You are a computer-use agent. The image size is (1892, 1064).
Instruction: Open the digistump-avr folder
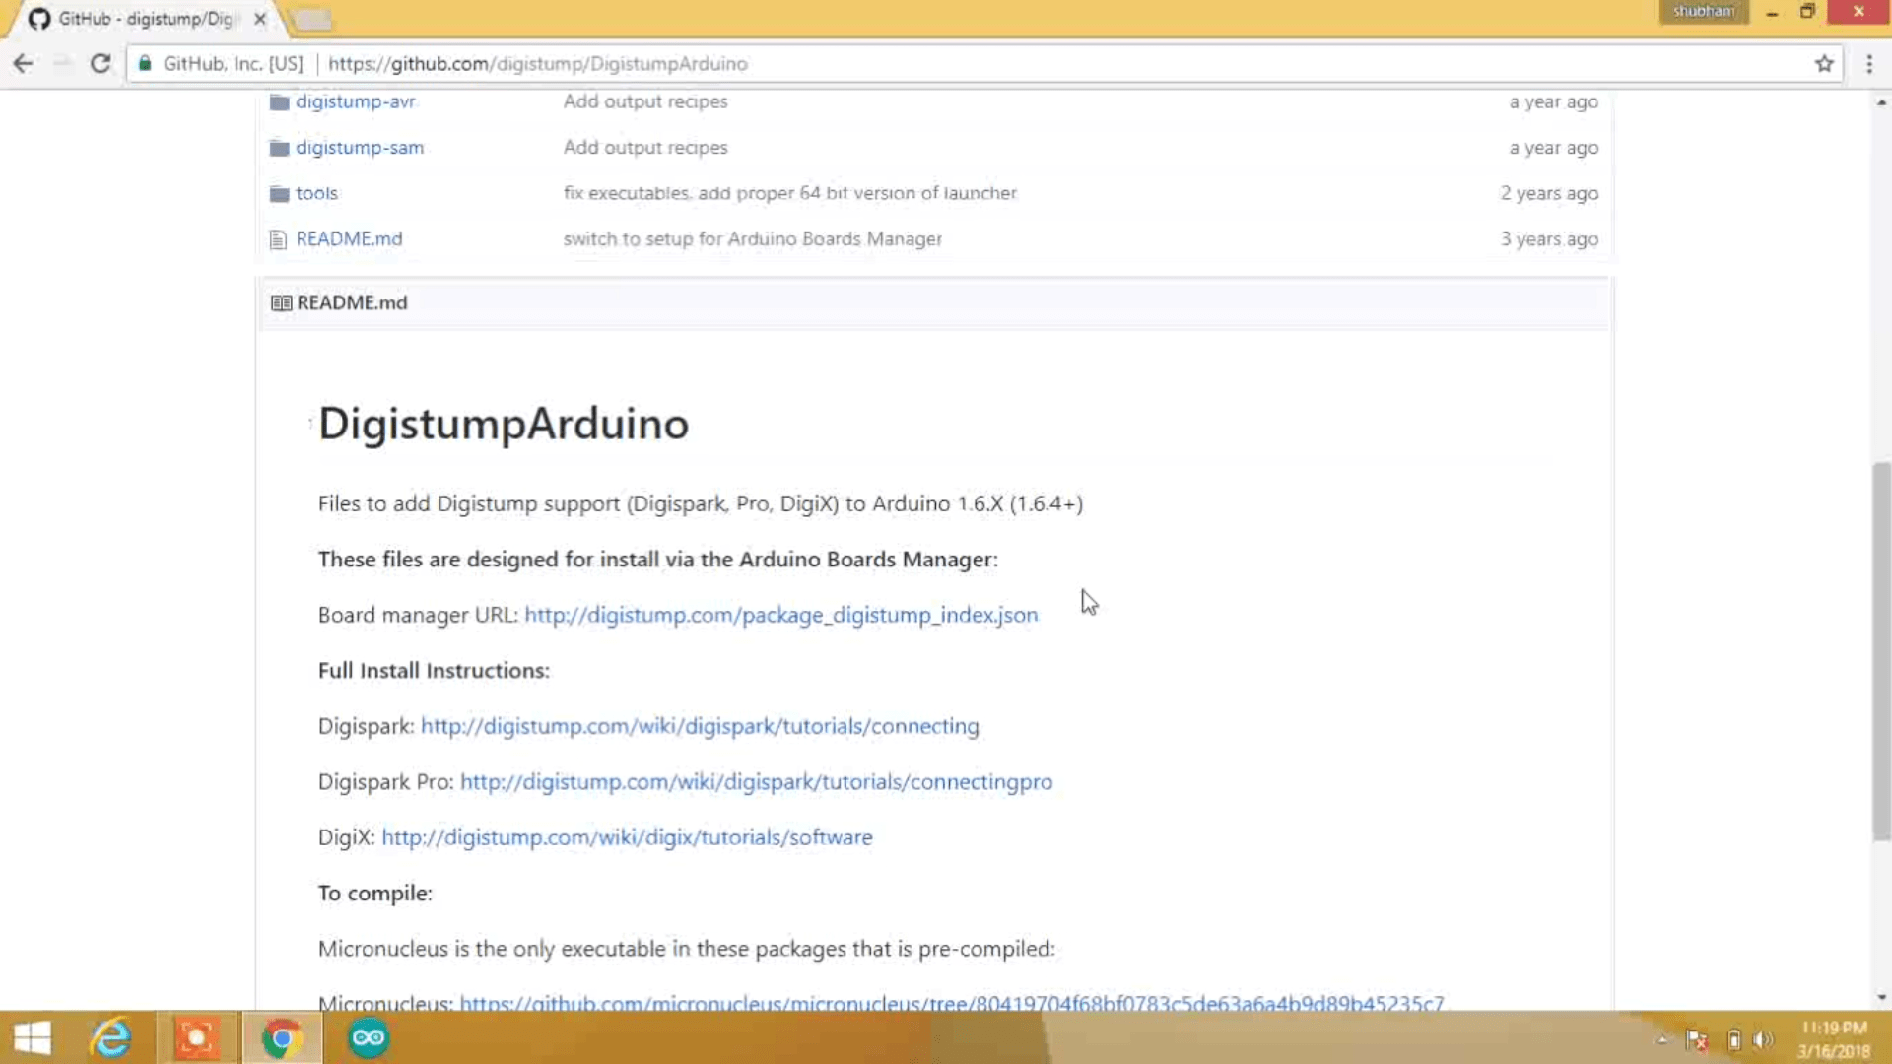click(355, 101)
